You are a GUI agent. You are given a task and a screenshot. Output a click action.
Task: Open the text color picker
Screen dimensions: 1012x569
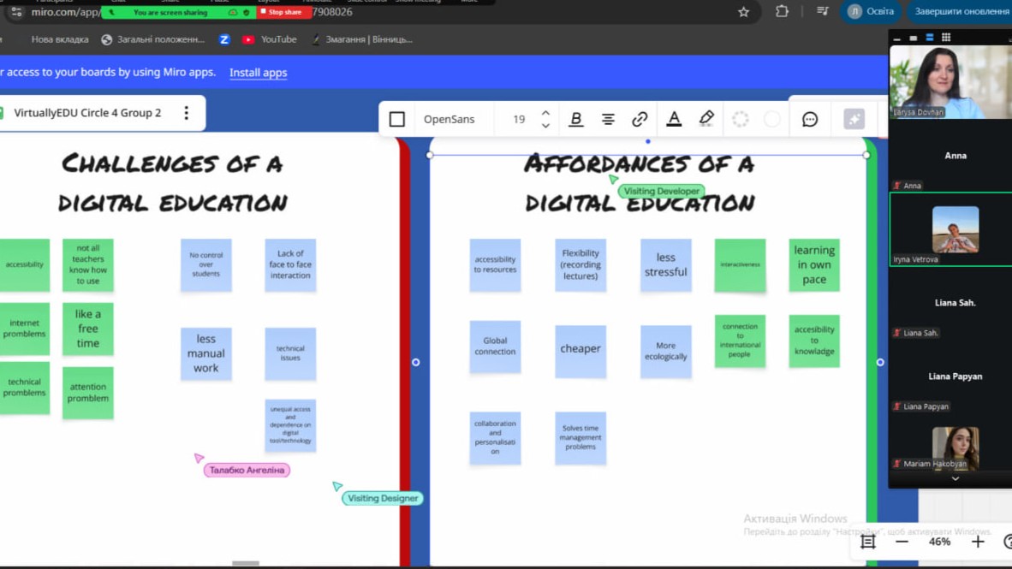coord(674,120)
